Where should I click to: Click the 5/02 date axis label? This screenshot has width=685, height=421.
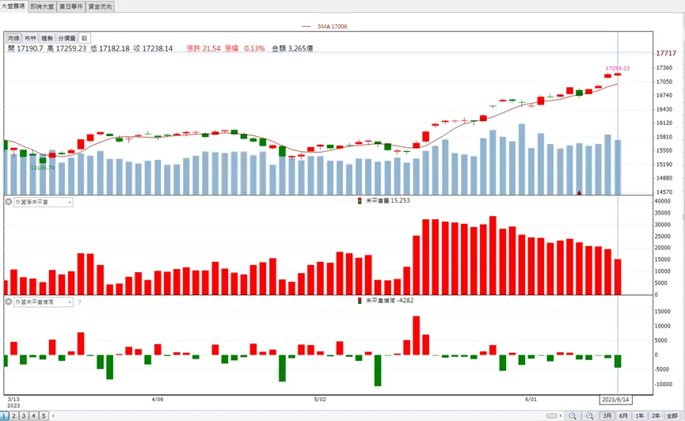pyautogui.click(x=320, y=399)
